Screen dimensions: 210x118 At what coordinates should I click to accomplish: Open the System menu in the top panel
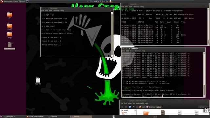(x=22, y=1)
